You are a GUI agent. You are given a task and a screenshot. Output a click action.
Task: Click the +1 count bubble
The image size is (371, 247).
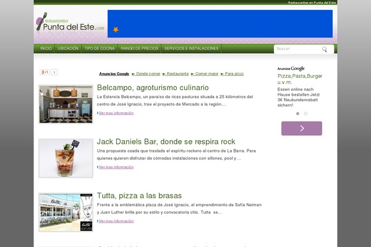pyautogui.click(x=54, y=72)
